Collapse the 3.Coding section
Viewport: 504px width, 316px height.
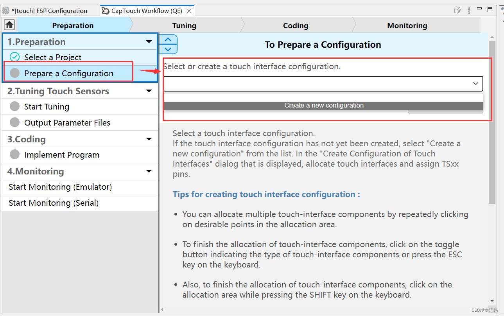(149, 139)
